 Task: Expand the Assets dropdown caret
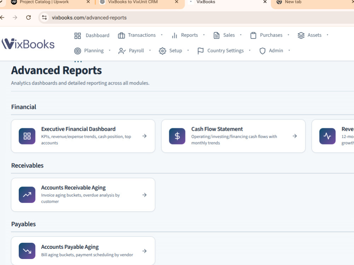327,35
